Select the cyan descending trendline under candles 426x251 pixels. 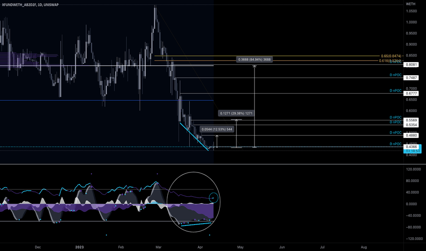click(x=194, y=136)
